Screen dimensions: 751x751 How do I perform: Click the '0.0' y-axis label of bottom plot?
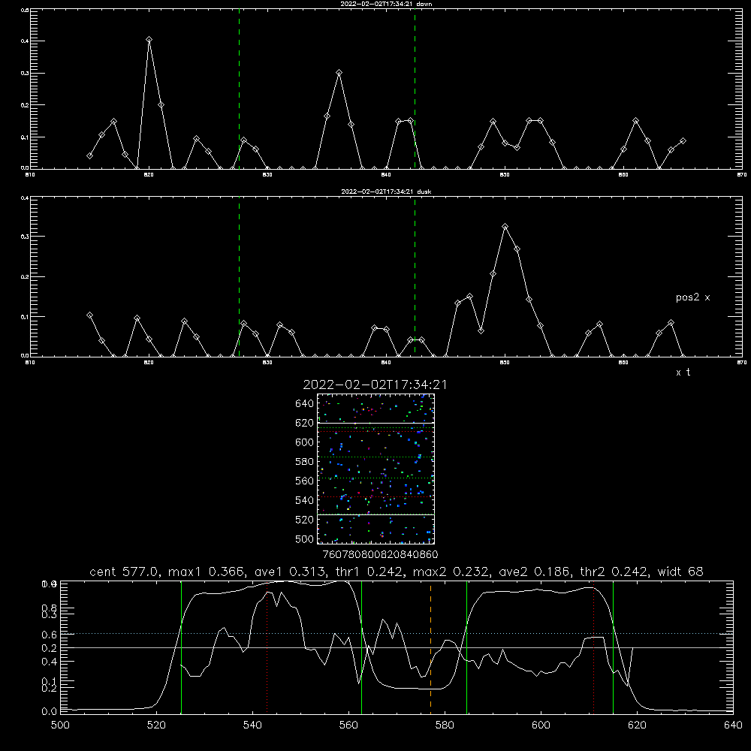click(50, 712)
